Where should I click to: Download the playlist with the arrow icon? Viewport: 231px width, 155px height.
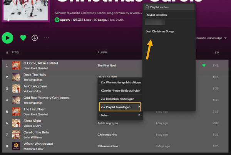(35, 38)
